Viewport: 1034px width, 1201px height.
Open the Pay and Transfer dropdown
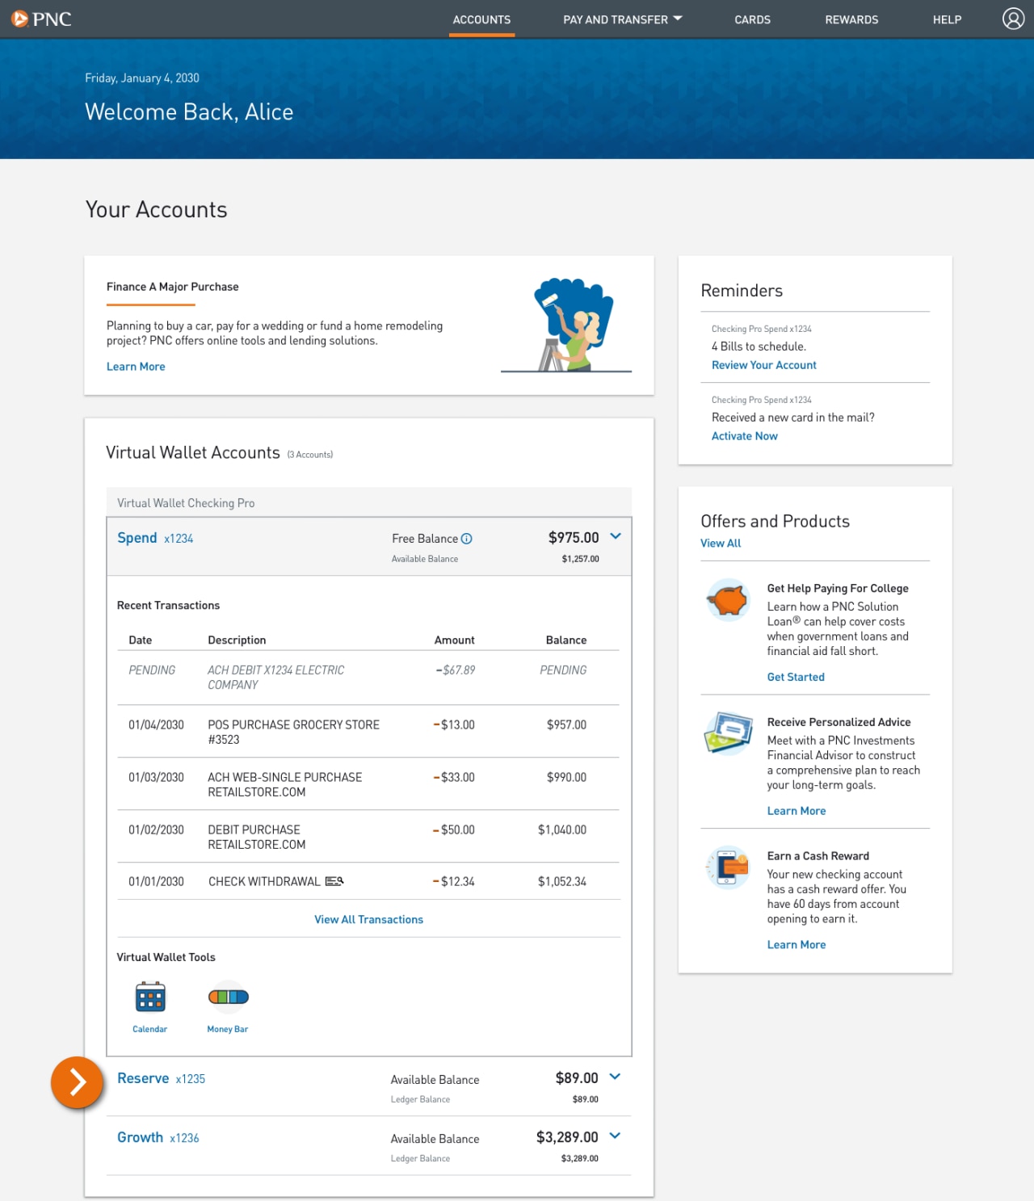[x=622, y=19]
